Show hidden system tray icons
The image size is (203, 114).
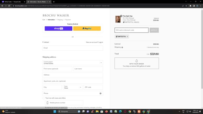[179, 111]
